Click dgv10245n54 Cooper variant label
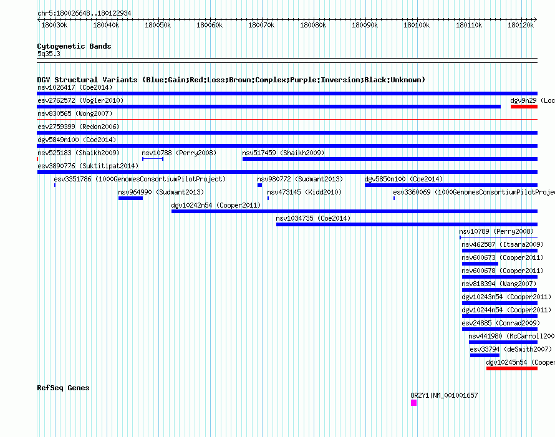Image resolution: width=555 pixels, height=437 pixels. (520, 362)
